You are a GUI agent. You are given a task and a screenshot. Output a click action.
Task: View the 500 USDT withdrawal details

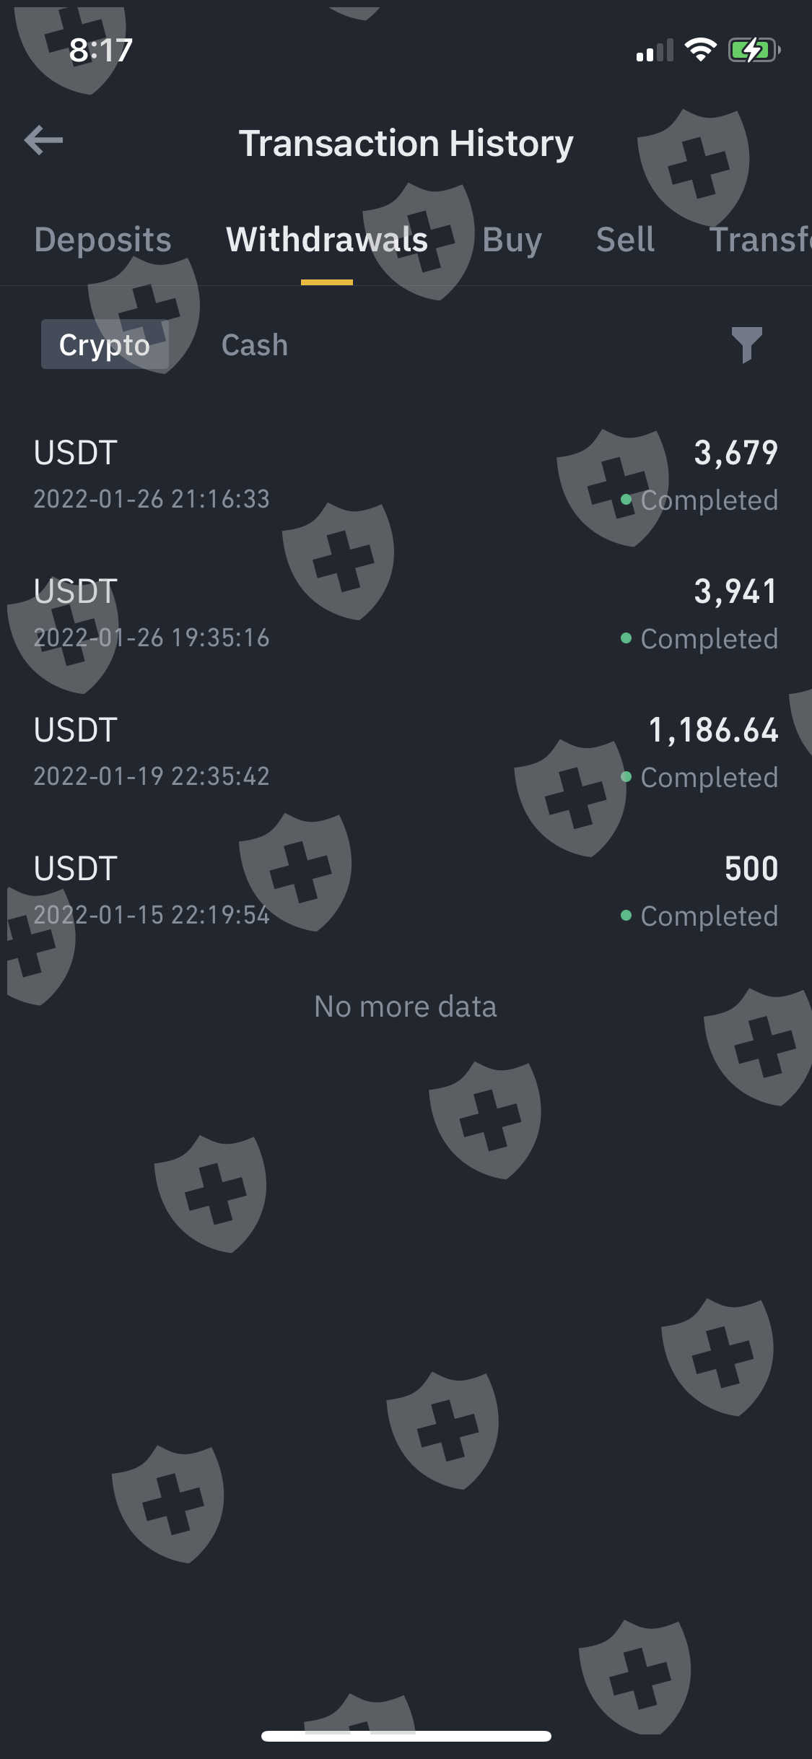[406, 891]
